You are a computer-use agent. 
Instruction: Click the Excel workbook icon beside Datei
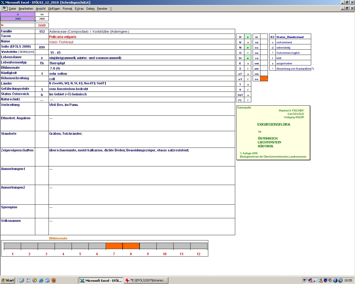[5, 8]
